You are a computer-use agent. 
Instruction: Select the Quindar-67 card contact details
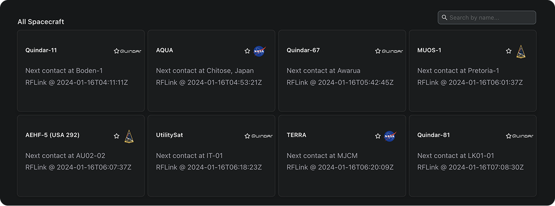click(340, 76)
